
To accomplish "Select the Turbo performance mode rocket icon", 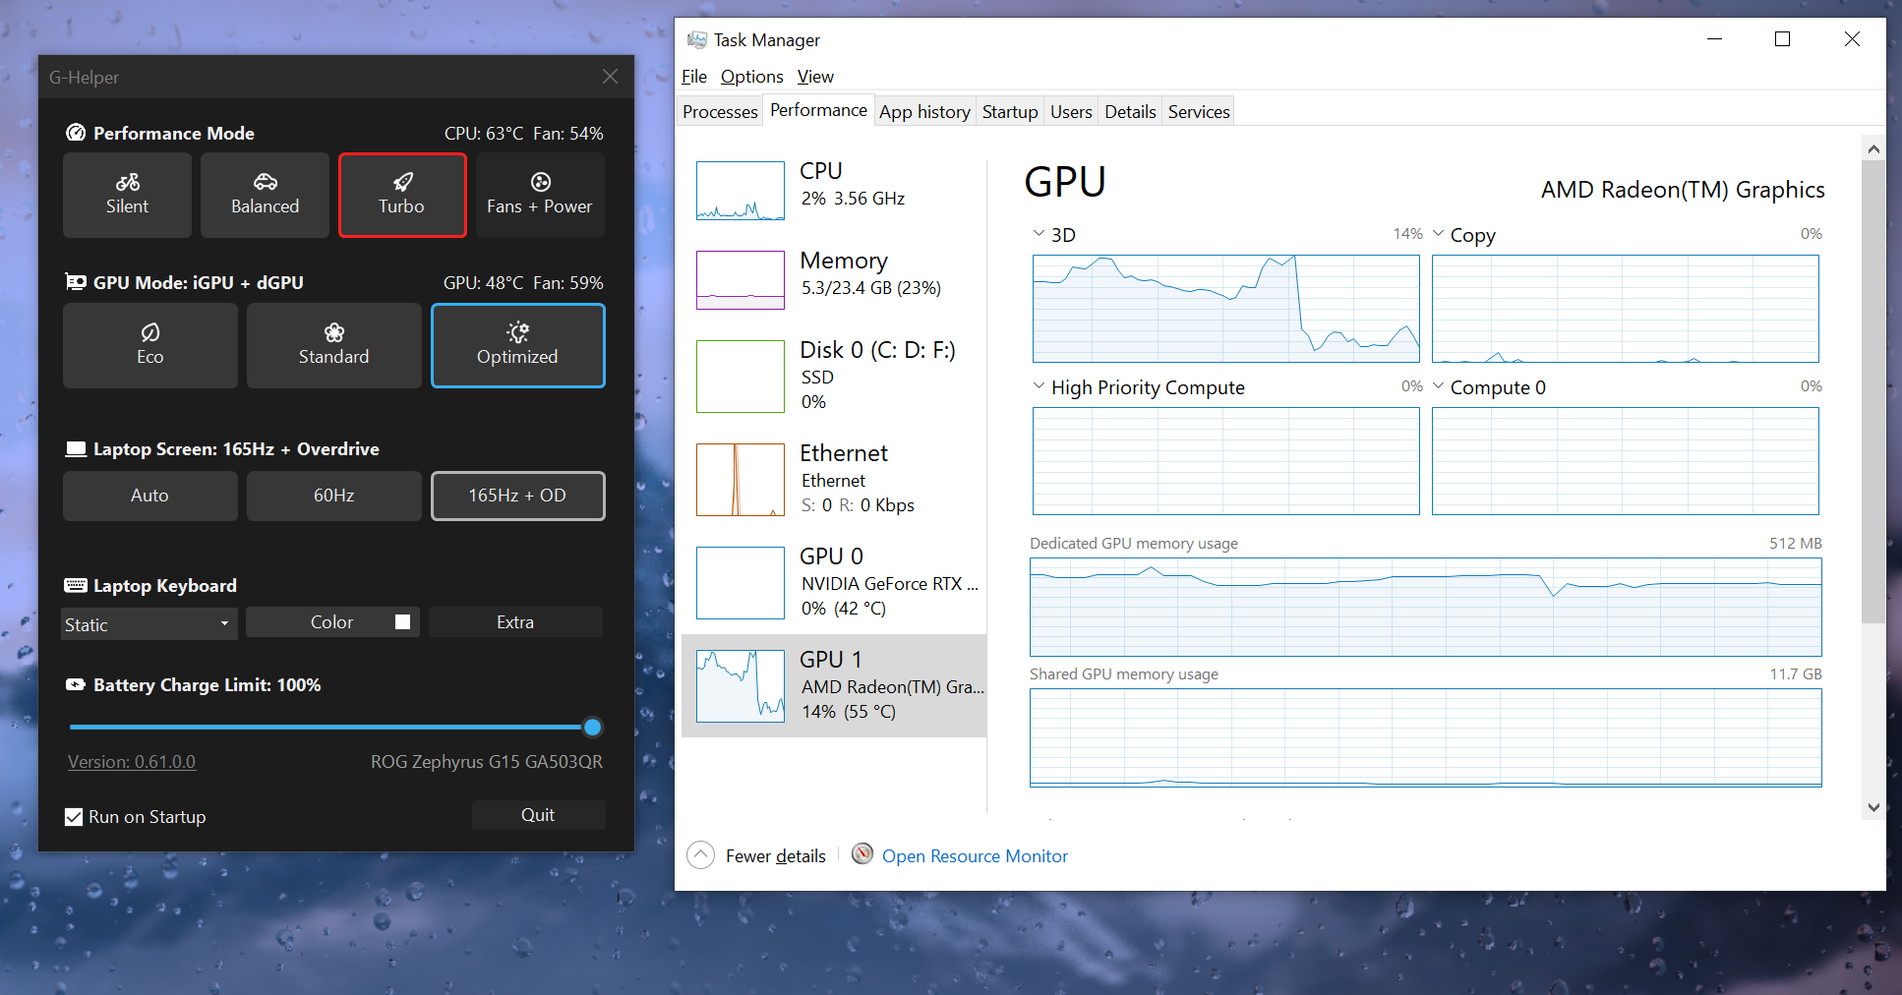I will tap(402, 181).
